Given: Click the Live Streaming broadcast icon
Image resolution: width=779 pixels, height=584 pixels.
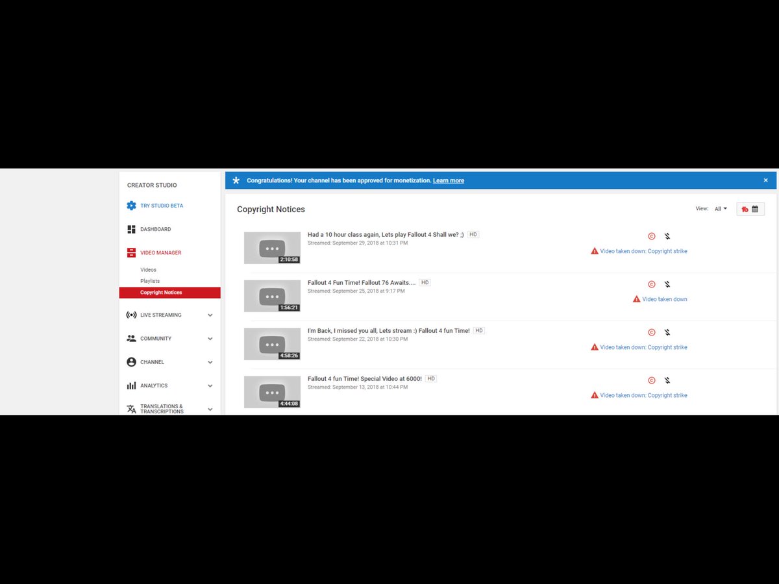Looking at the screenshot, I should [131, 315].
